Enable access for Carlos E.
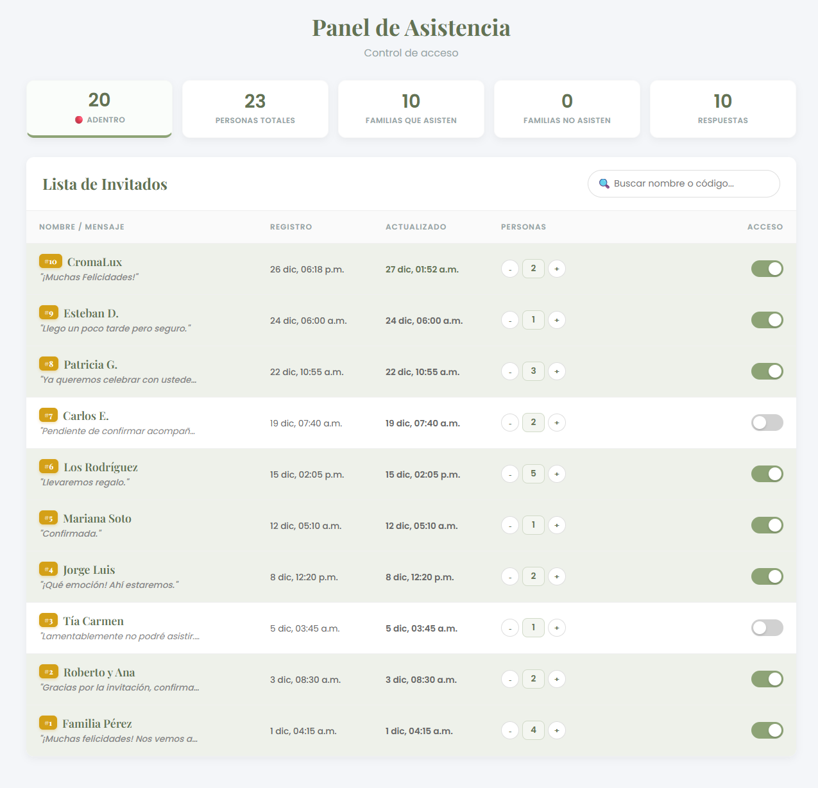 [x=767, y=423]
